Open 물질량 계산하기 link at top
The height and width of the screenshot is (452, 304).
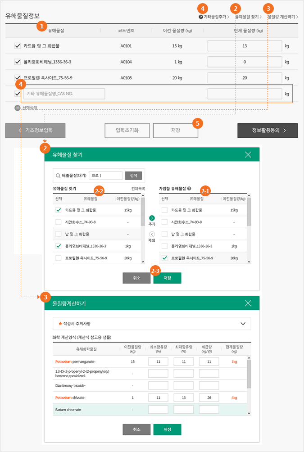(283, 17)
